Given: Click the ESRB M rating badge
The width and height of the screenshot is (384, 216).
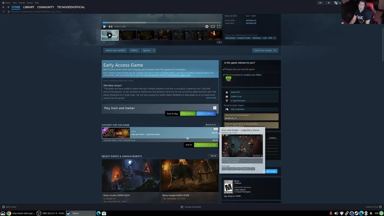Looking at the screenshot, I should 228,187.
